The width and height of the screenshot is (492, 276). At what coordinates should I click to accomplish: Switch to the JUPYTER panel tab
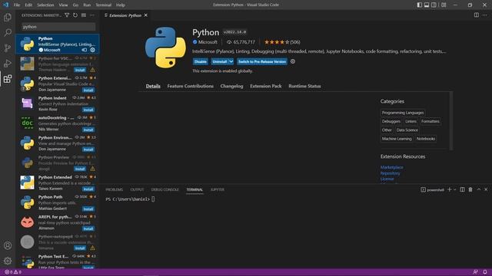coord(218,189)
